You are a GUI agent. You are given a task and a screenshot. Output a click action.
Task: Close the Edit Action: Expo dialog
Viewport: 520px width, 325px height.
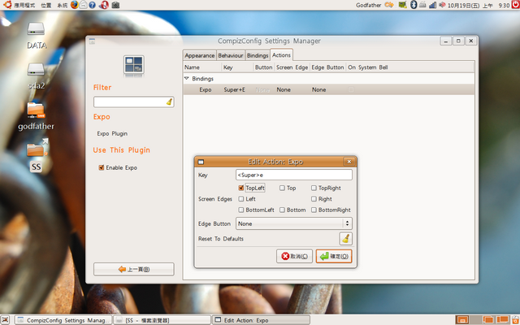(349, 162)
